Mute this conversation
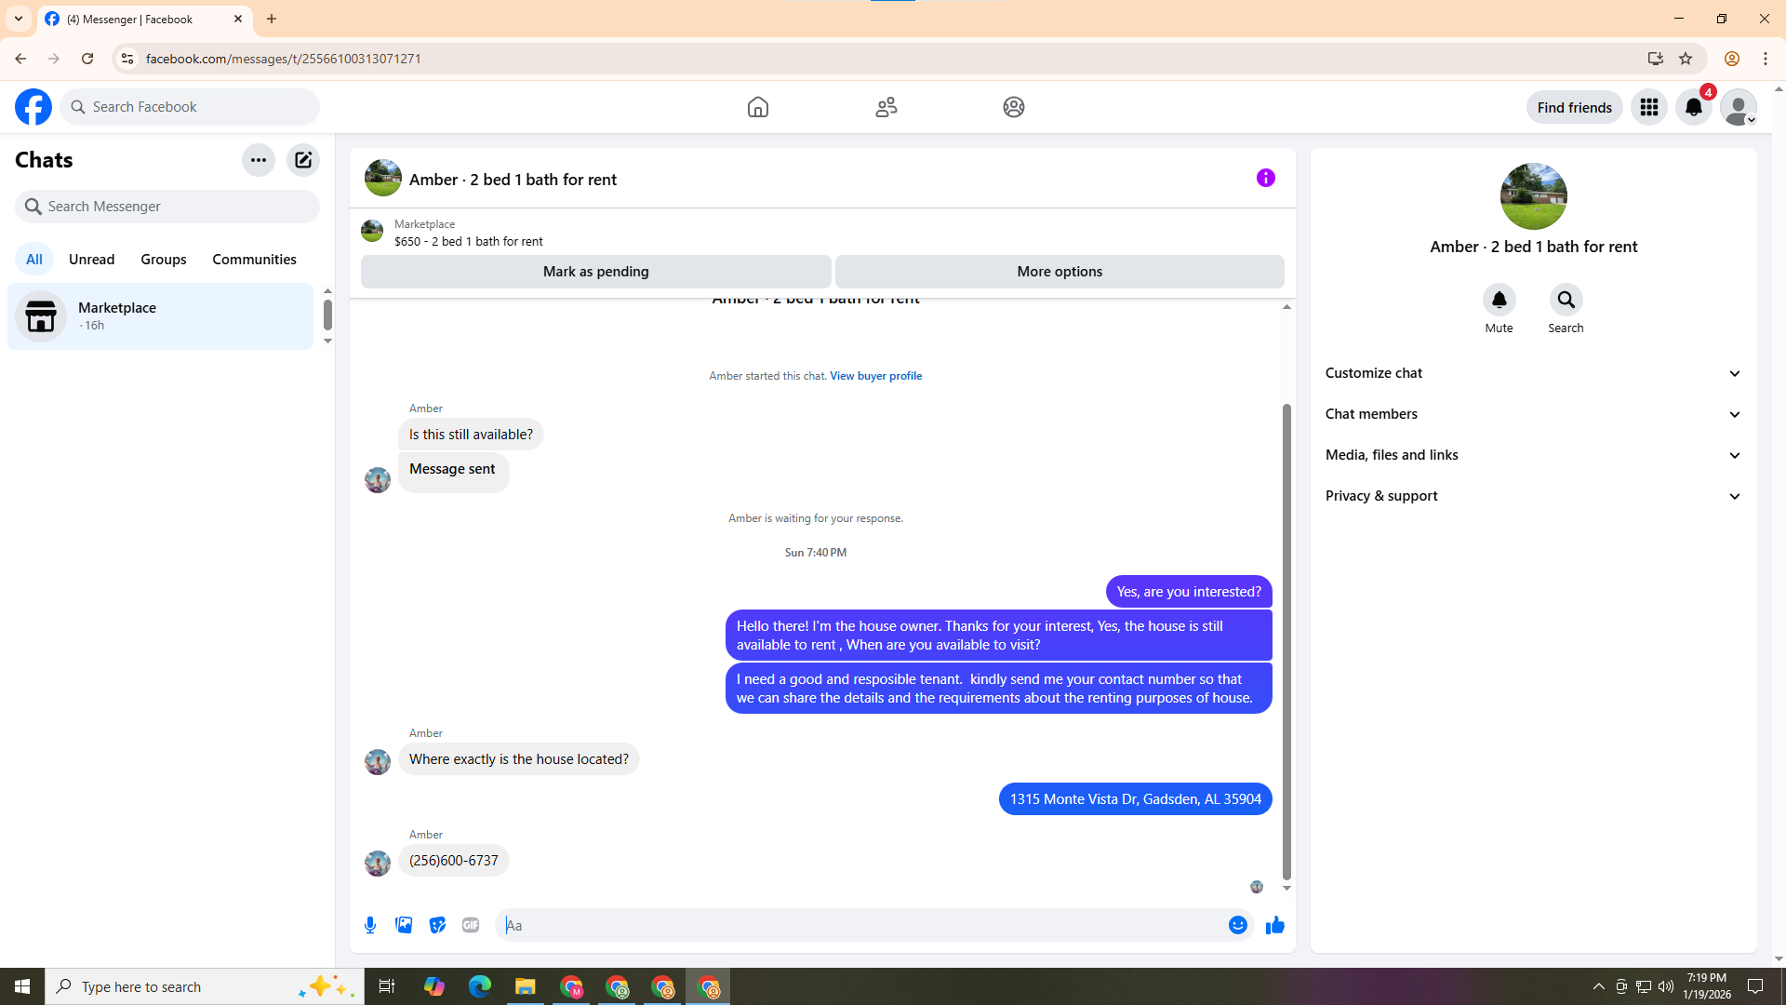The width and height of the screenshot is (1786, 1005). (1499, 301)
